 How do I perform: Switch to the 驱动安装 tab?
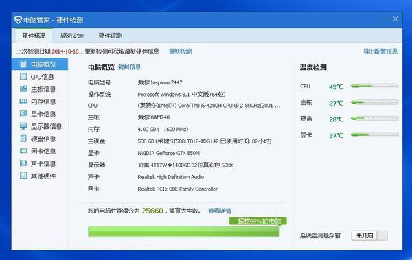point(72,36)
